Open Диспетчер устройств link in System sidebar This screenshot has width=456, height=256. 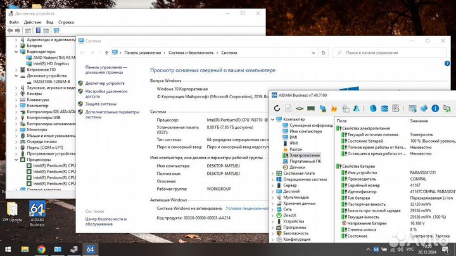[104, 83]
